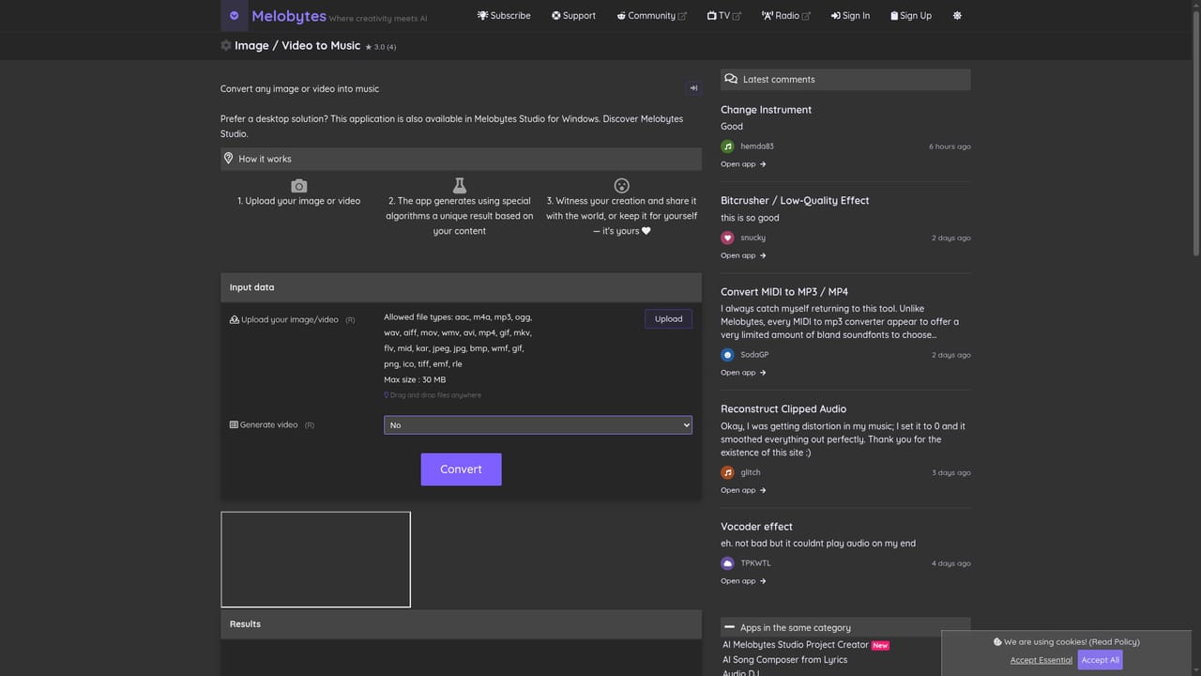Click the empty preview box

[315, 560]
